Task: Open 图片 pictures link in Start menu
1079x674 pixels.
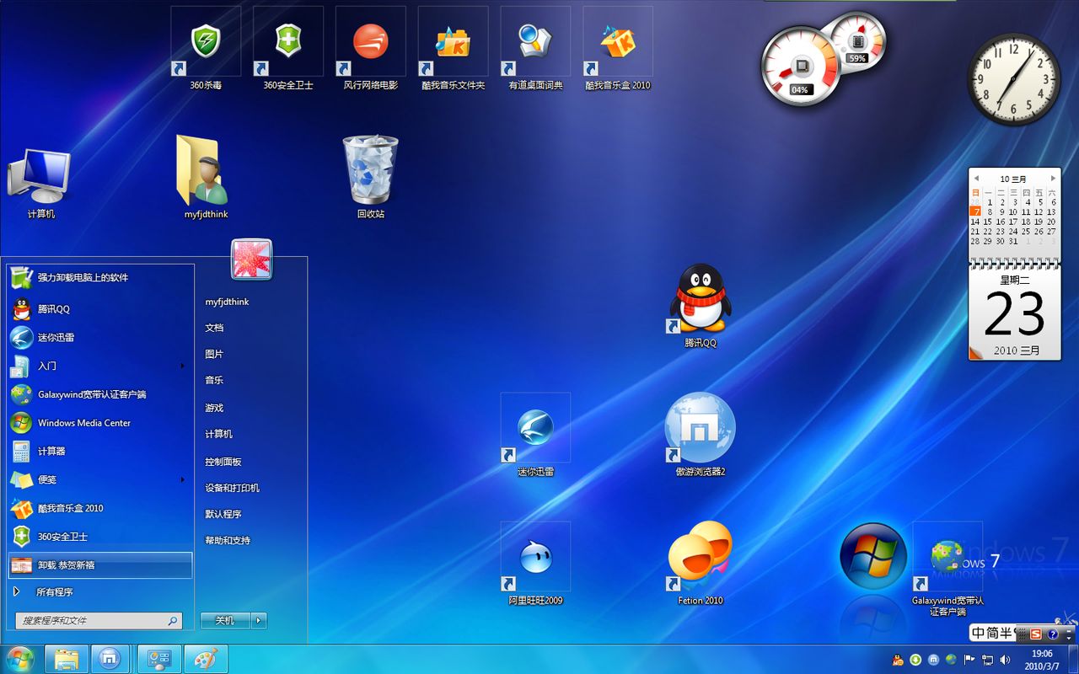Action: (x=214, y=354)
